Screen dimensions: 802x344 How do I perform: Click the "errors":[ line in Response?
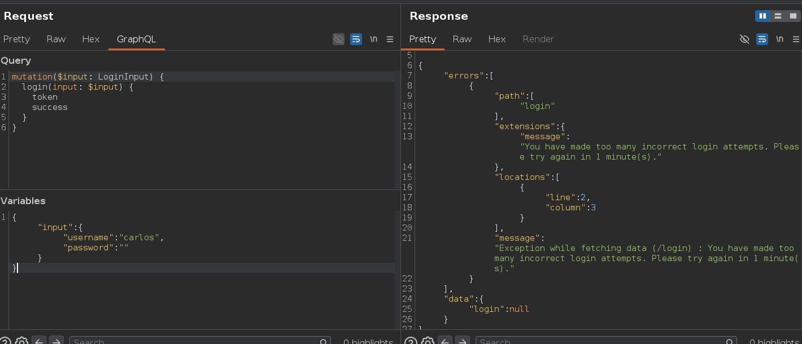click(469, 76)
